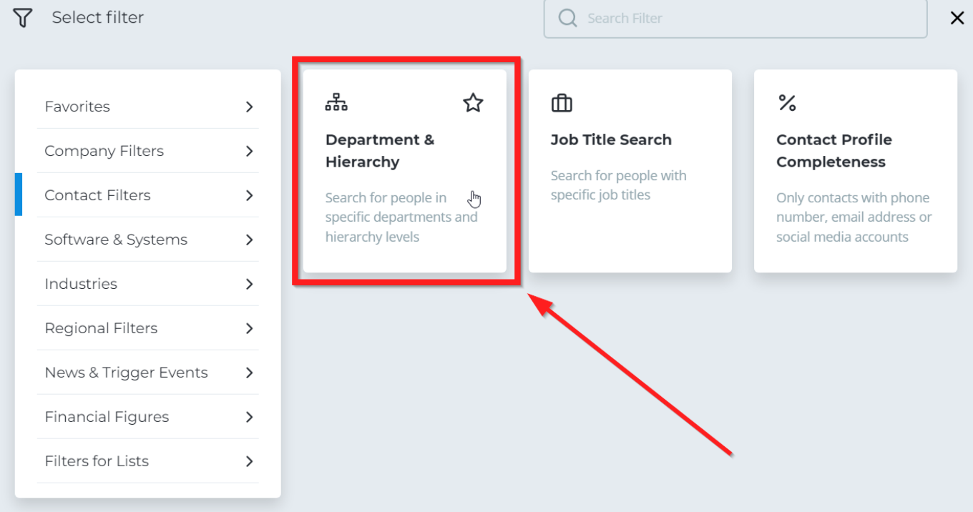Click the funnel filter icon beside Select filter
Screen dimensions: 973x512
[x=23, y=18]
